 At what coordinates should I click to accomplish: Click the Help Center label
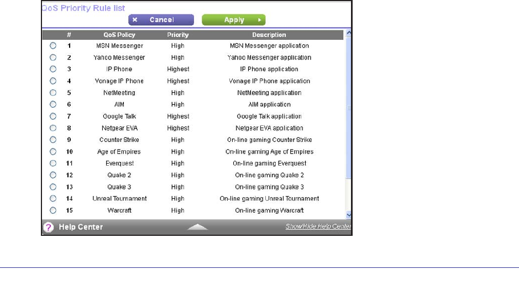pyautogui.click(x=81, y=227)
